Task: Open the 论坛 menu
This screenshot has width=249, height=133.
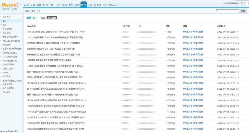Action: (x=64, y=5)
